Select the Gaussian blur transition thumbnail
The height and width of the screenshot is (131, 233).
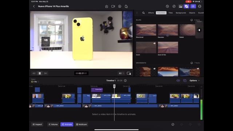(x=168, y=30)
